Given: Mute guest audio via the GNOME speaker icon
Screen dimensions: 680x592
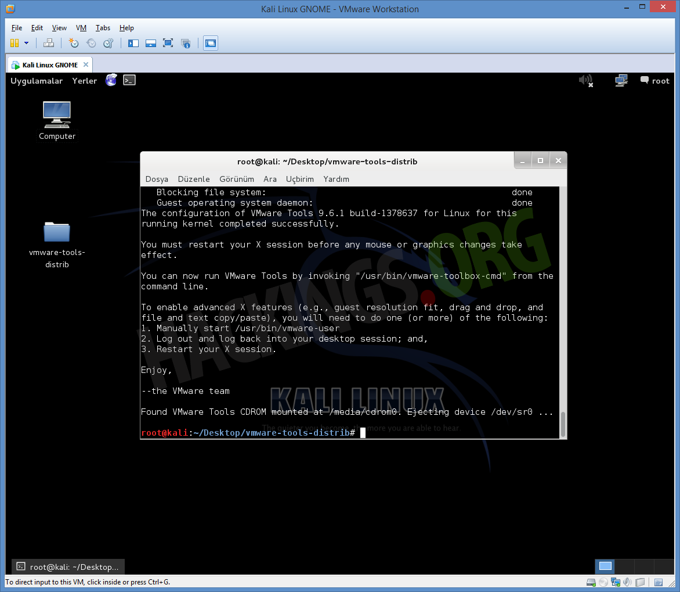Looking at the screenshot, I should 585,81.
